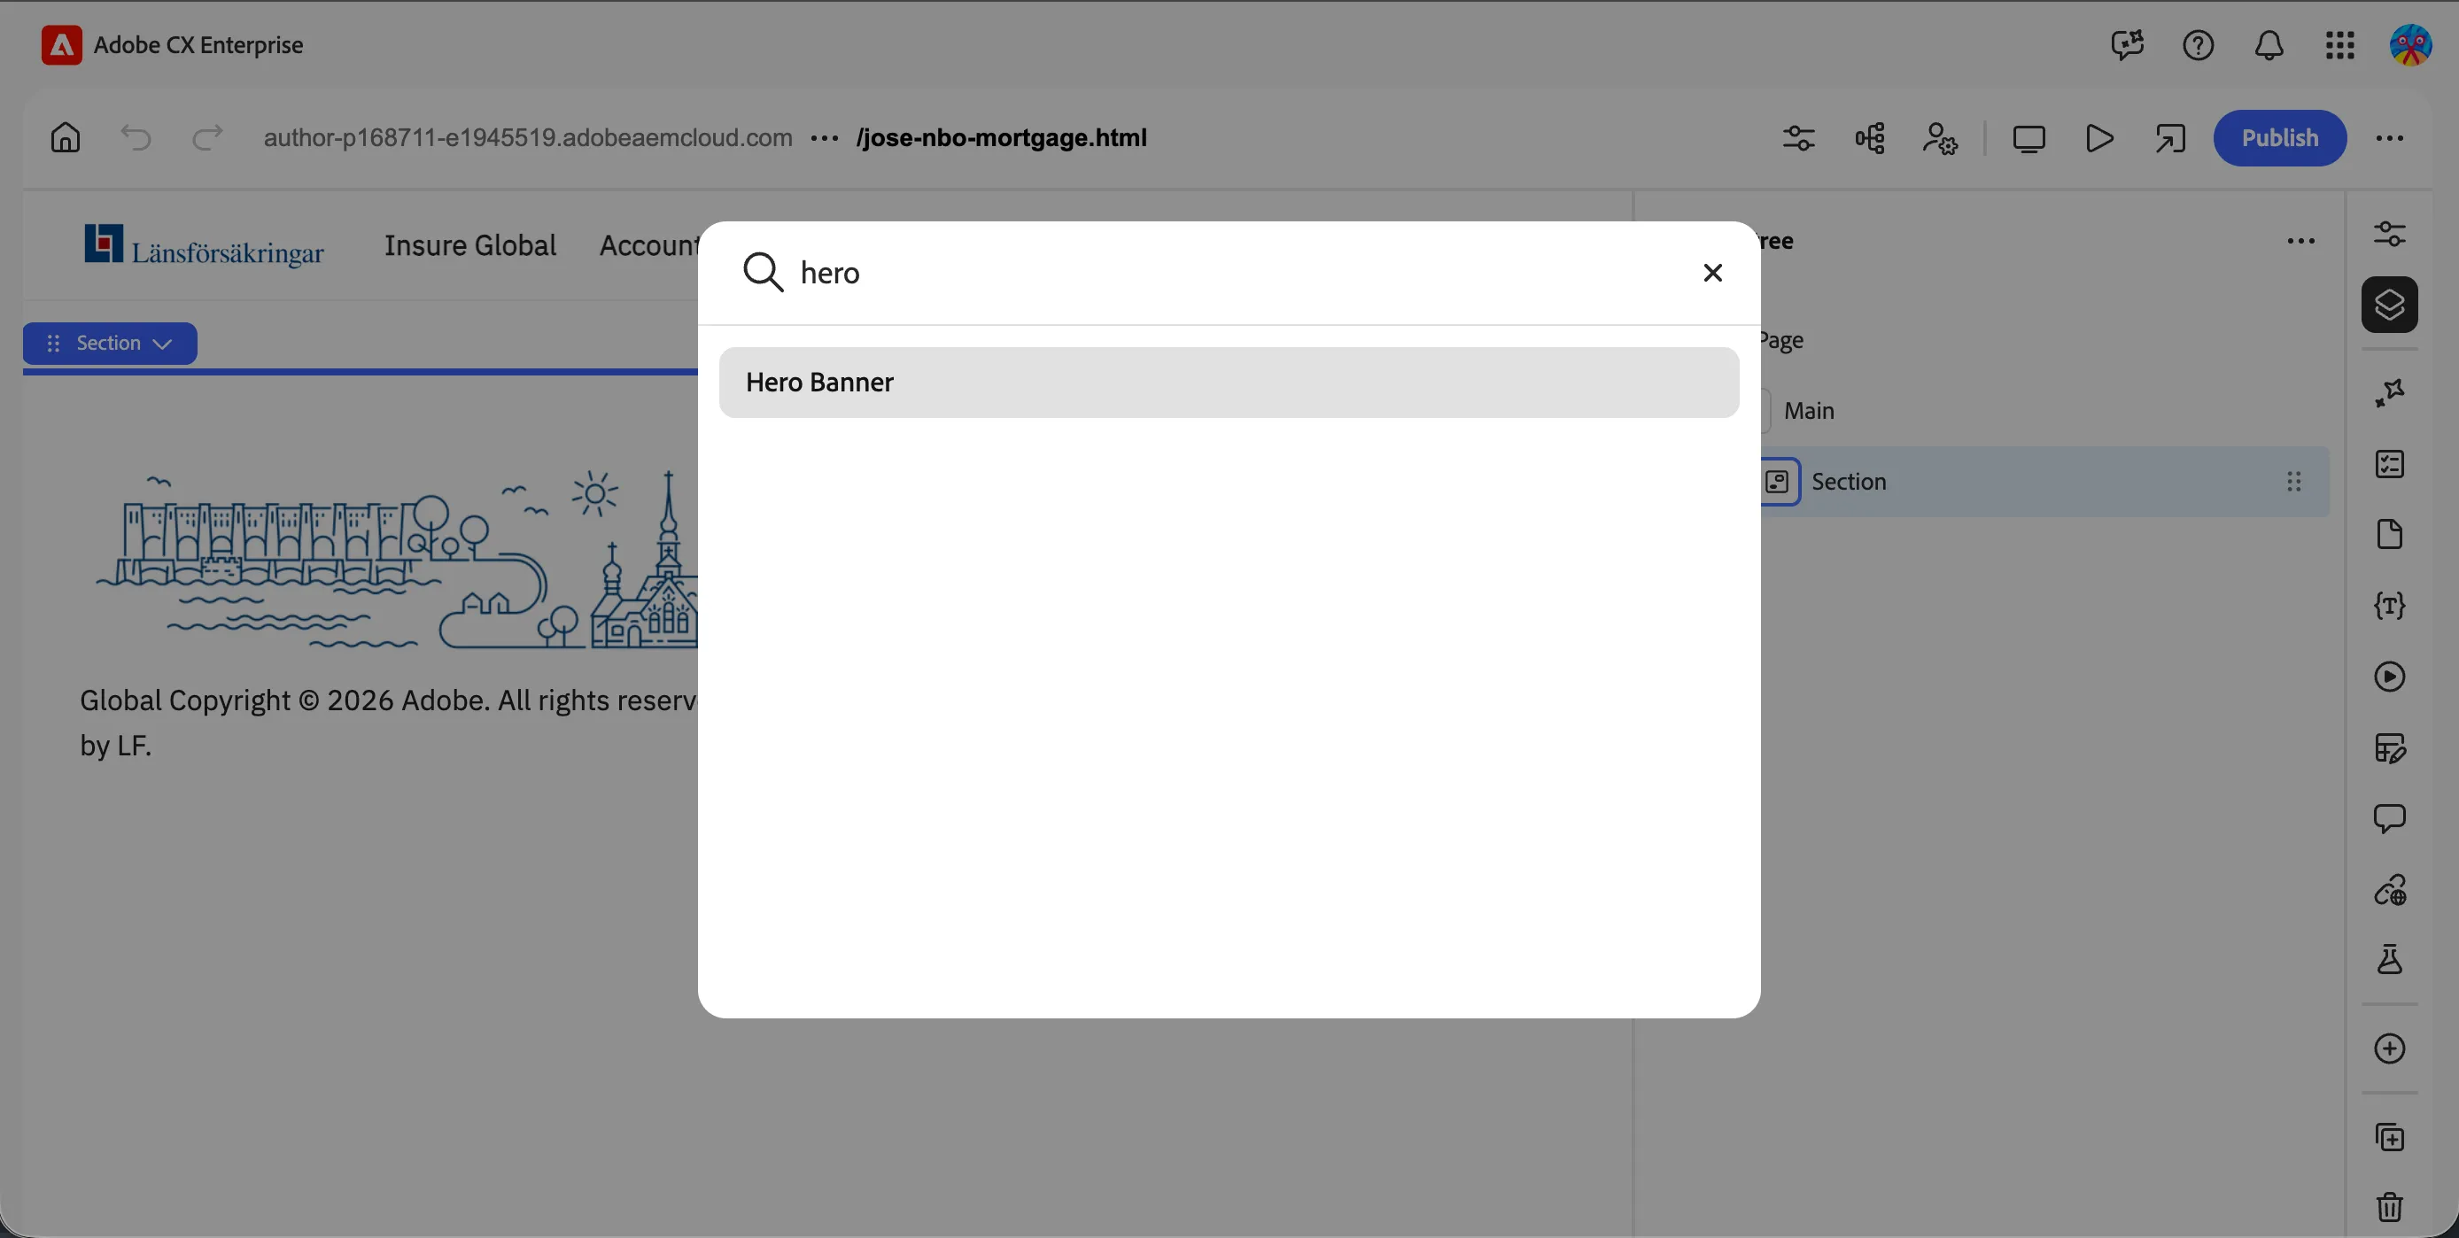Open the user profile avatar
2459x1238 pixels.
2410,45
